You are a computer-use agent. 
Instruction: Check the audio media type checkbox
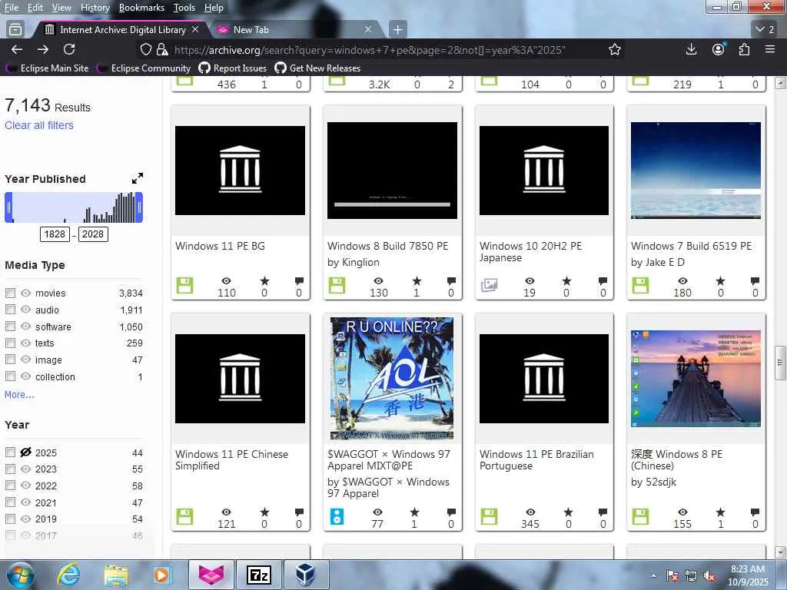coord(10,310)
